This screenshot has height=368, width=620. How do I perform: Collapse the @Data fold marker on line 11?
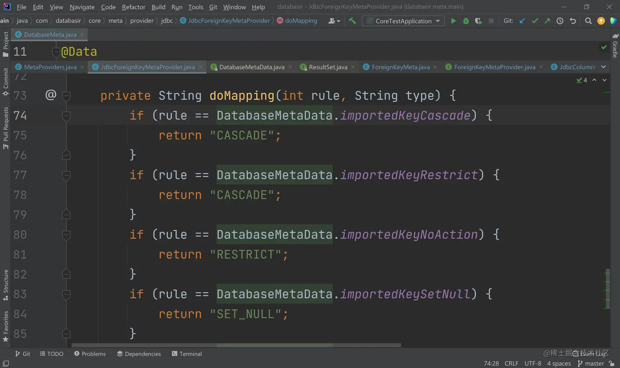pyautogui.click(x=56, y=52)
